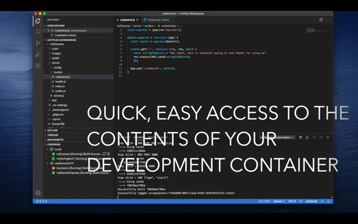Open the Search view in activity bar

coord(38,32)
